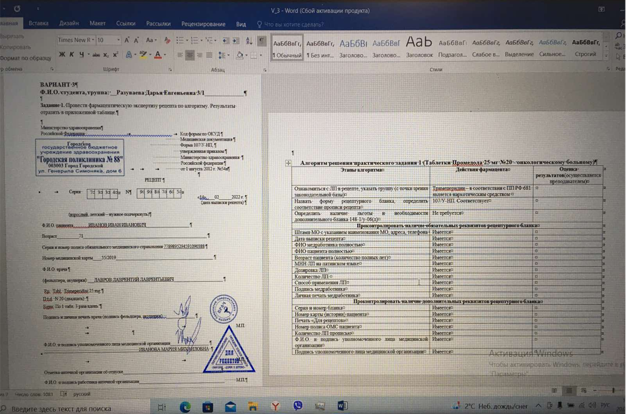Screen dimensions: 626x414
Task: Click Формат по образцу button
Action: coord(25,59)
